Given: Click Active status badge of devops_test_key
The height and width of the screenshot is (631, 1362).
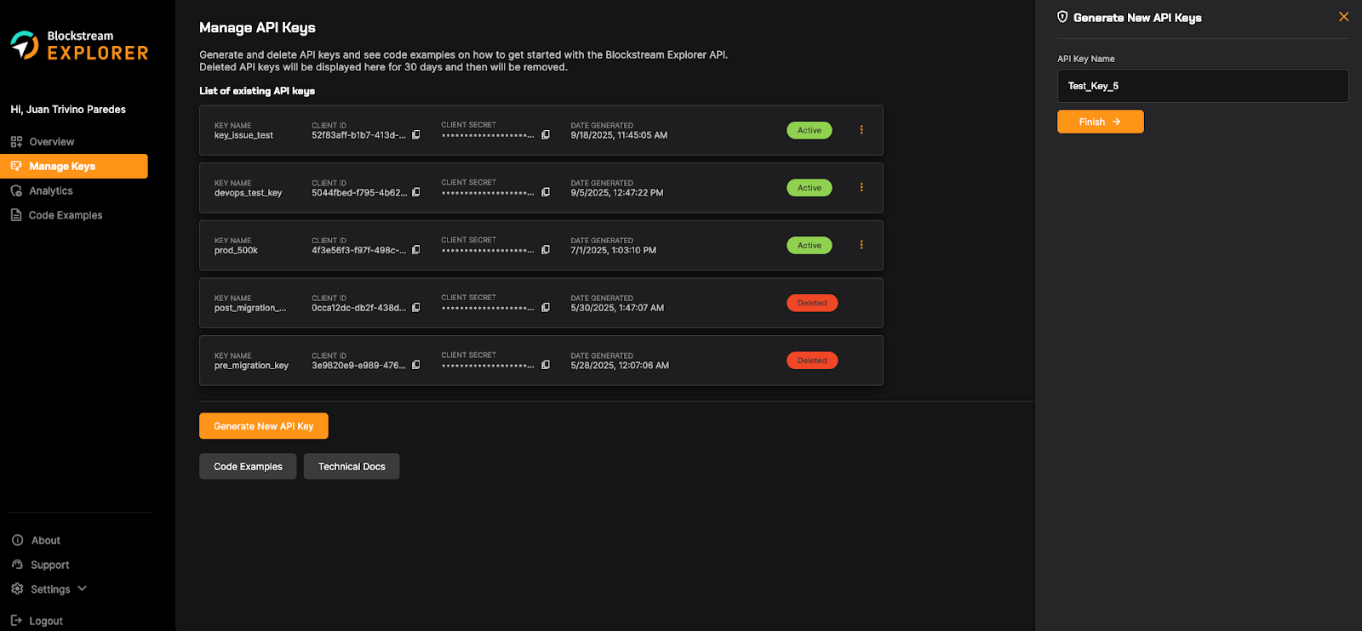Looking at the screenshot, I should pos(810,188).
